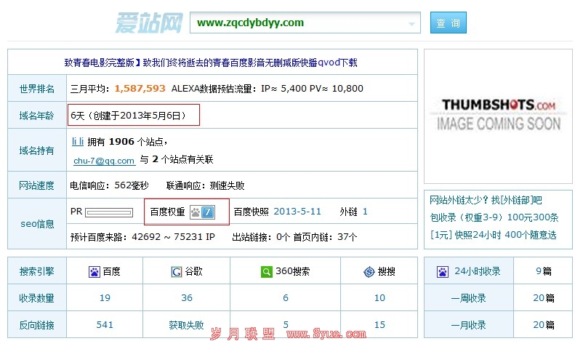Click the PR rank progress bar
575x341 pixels.
pos(109,213)
